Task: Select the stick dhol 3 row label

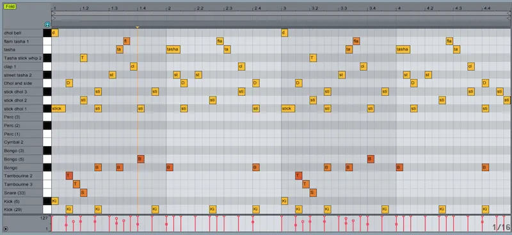Action: (23, 92)
